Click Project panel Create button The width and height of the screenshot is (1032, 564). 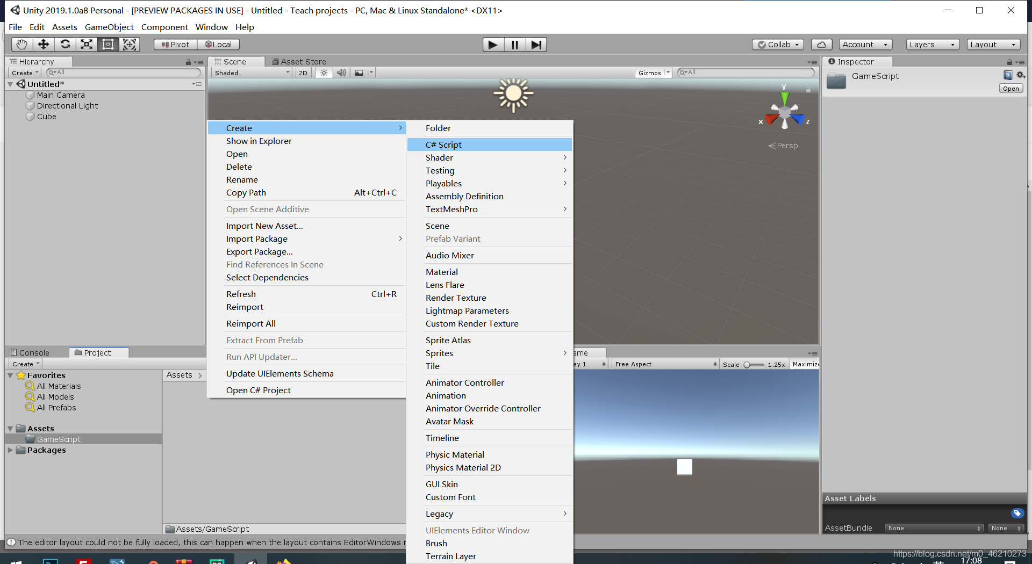click(x=26, y=364)
